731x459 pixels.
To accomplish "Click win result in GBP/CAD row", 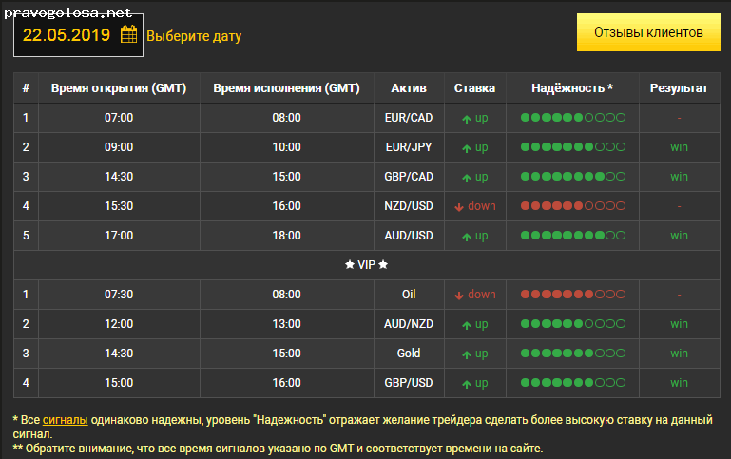I will coord(679,176).
